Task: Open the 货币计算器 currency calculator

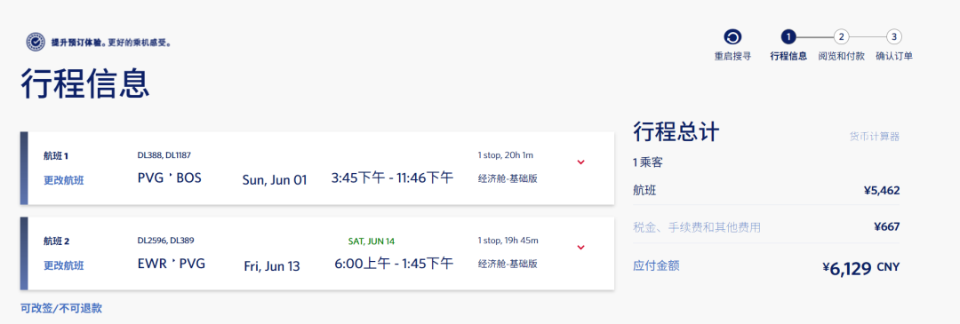Action: click(875, 137)
